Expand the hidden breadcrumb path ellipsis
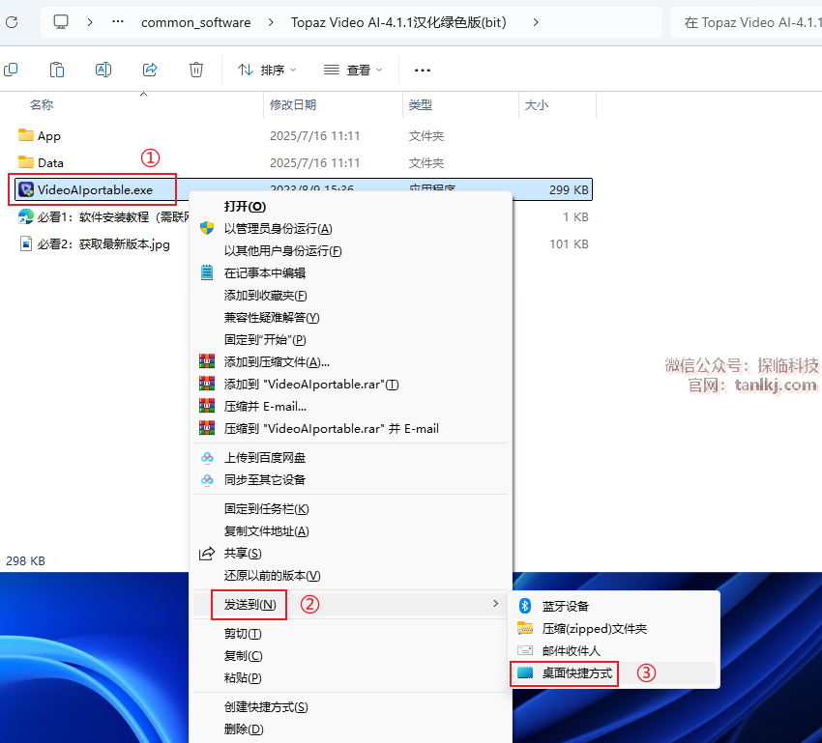Screen dimensions: 822x743 (x=118, y=22)
